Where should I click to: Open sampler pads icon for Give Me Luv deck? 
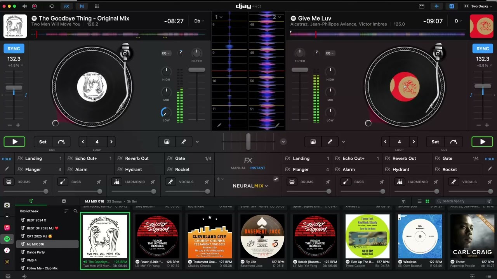click(x=313, y=142)
